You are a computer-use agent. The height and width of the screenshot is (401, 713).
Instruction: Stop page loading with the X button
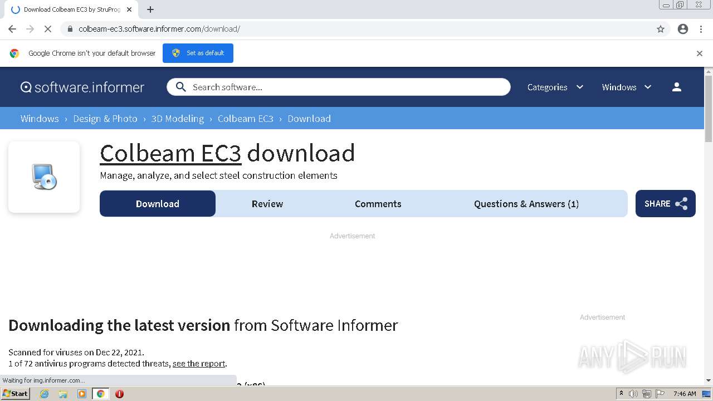(x=48, y=29)
